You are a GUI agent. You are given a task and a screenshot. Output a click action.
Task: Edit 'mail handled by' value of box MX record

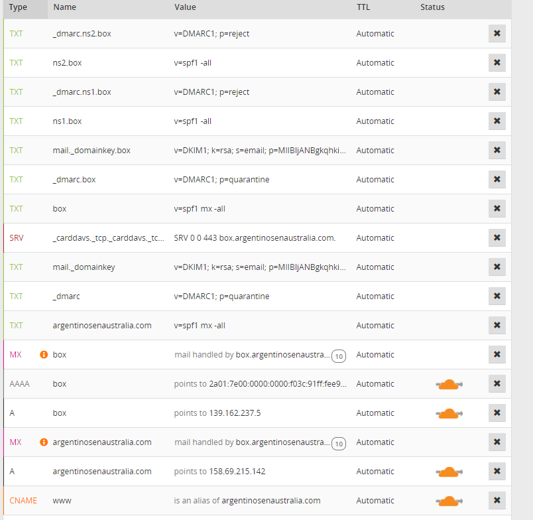coord(252,355)
